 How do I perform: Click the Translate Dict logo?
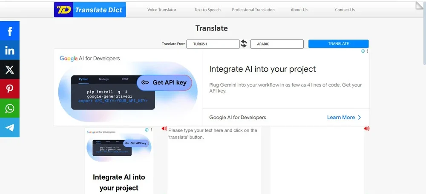coord(90,10)
